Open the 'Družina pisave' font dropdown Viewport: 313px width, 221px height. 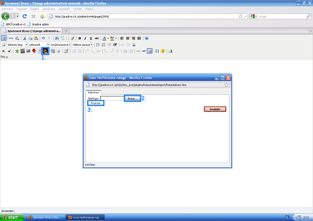coord(60,45)
